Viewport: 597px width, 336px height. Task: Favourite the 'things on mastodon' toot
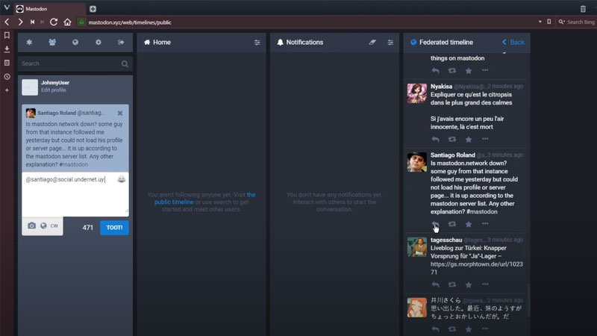click(x=469, y=71)
